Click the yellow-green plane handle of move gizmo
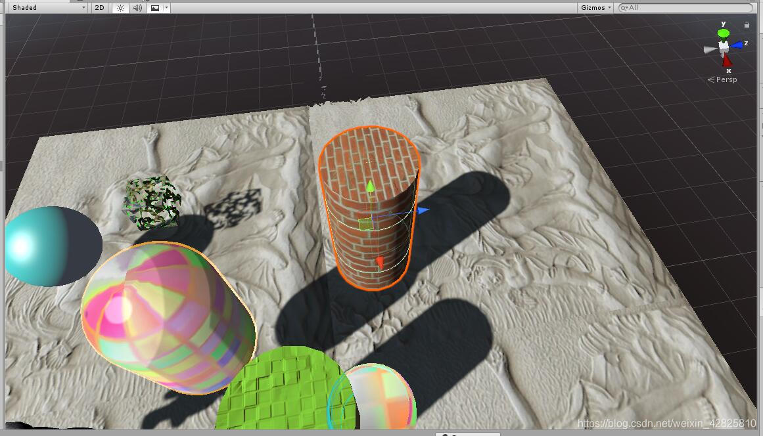This screenshot has width=763, height=436. pos(365,224)
